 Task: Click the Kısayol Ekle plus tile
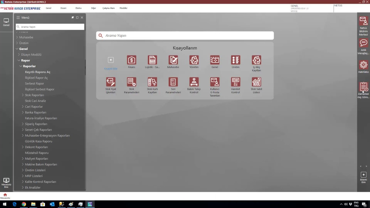[x=111, y=60]
